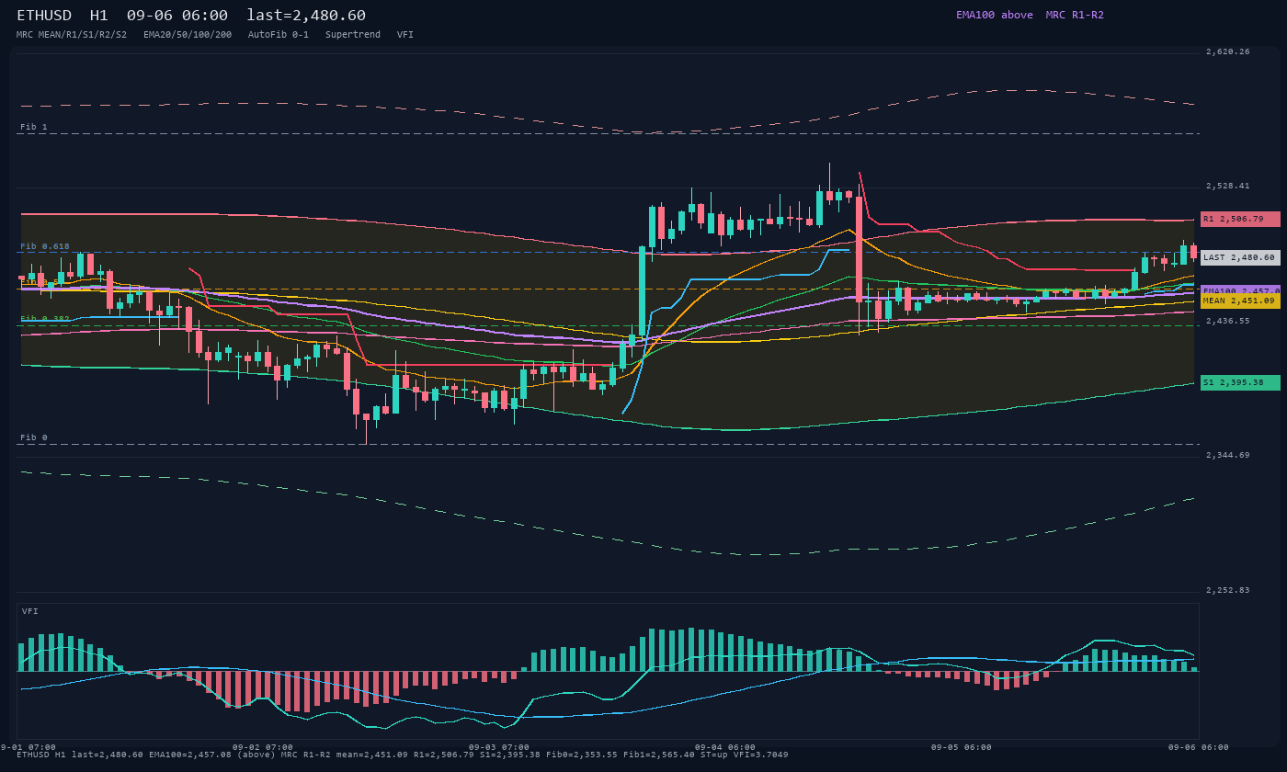1287x772 pixels.
Task: Click the 2,620.26 price axis label
Action: [1228, 51]
